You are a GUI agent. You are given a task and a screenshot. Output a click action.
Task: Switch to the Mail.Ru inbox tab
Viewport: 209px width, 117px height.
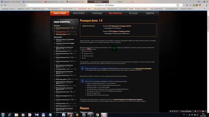point(11,2)
